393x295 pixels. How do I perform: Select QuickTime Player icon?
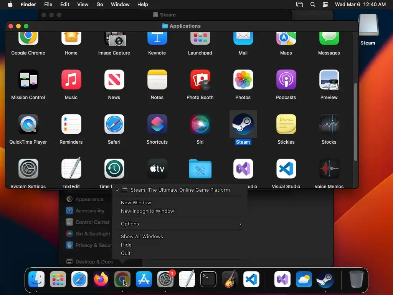(x=28, y=124)
